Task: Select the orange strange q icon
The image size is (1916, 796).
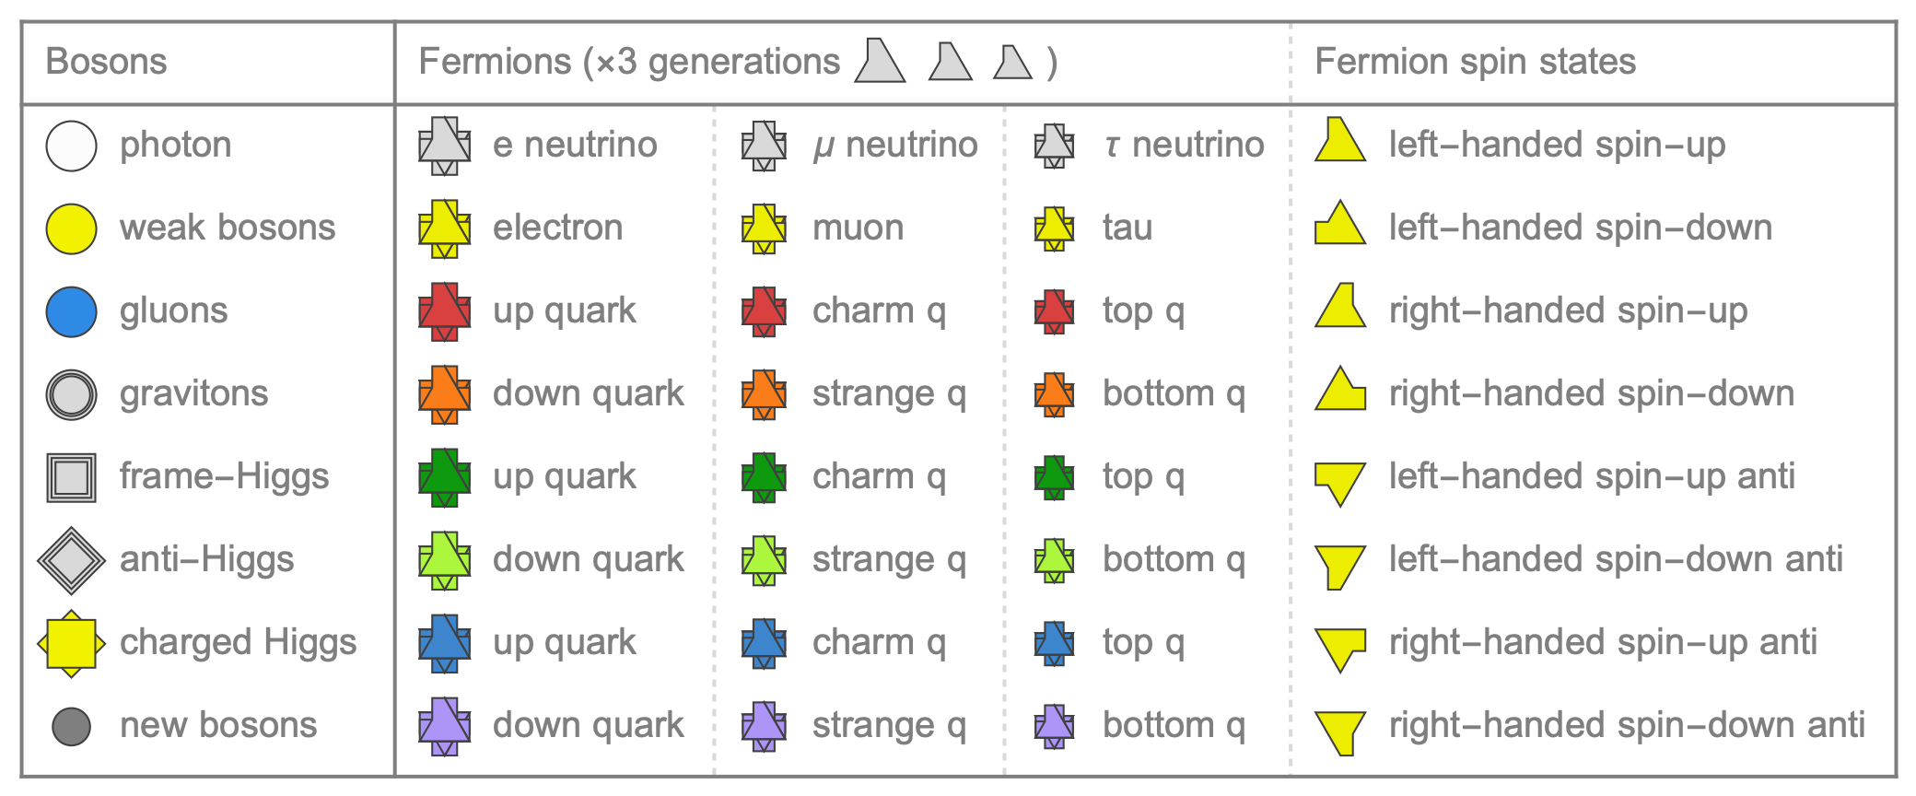Action: point(764,394)
